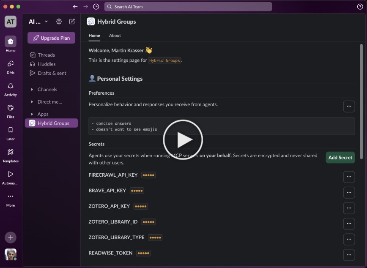Open history clock icon
This screenshot has height=268, width=367.
pyautogui.click(x=96, y=7)
